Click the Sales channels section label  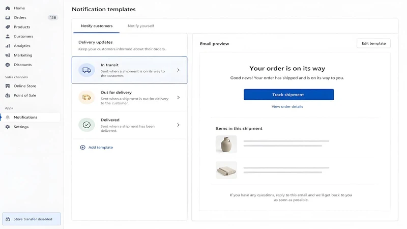(16, 77)
